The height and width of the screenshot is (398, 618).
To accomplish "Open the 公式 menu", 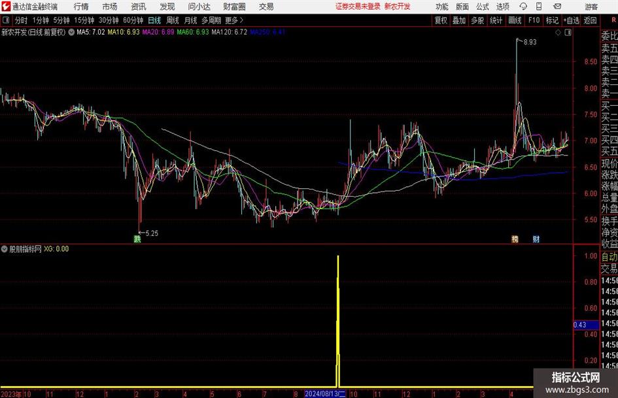I will 483,7.
